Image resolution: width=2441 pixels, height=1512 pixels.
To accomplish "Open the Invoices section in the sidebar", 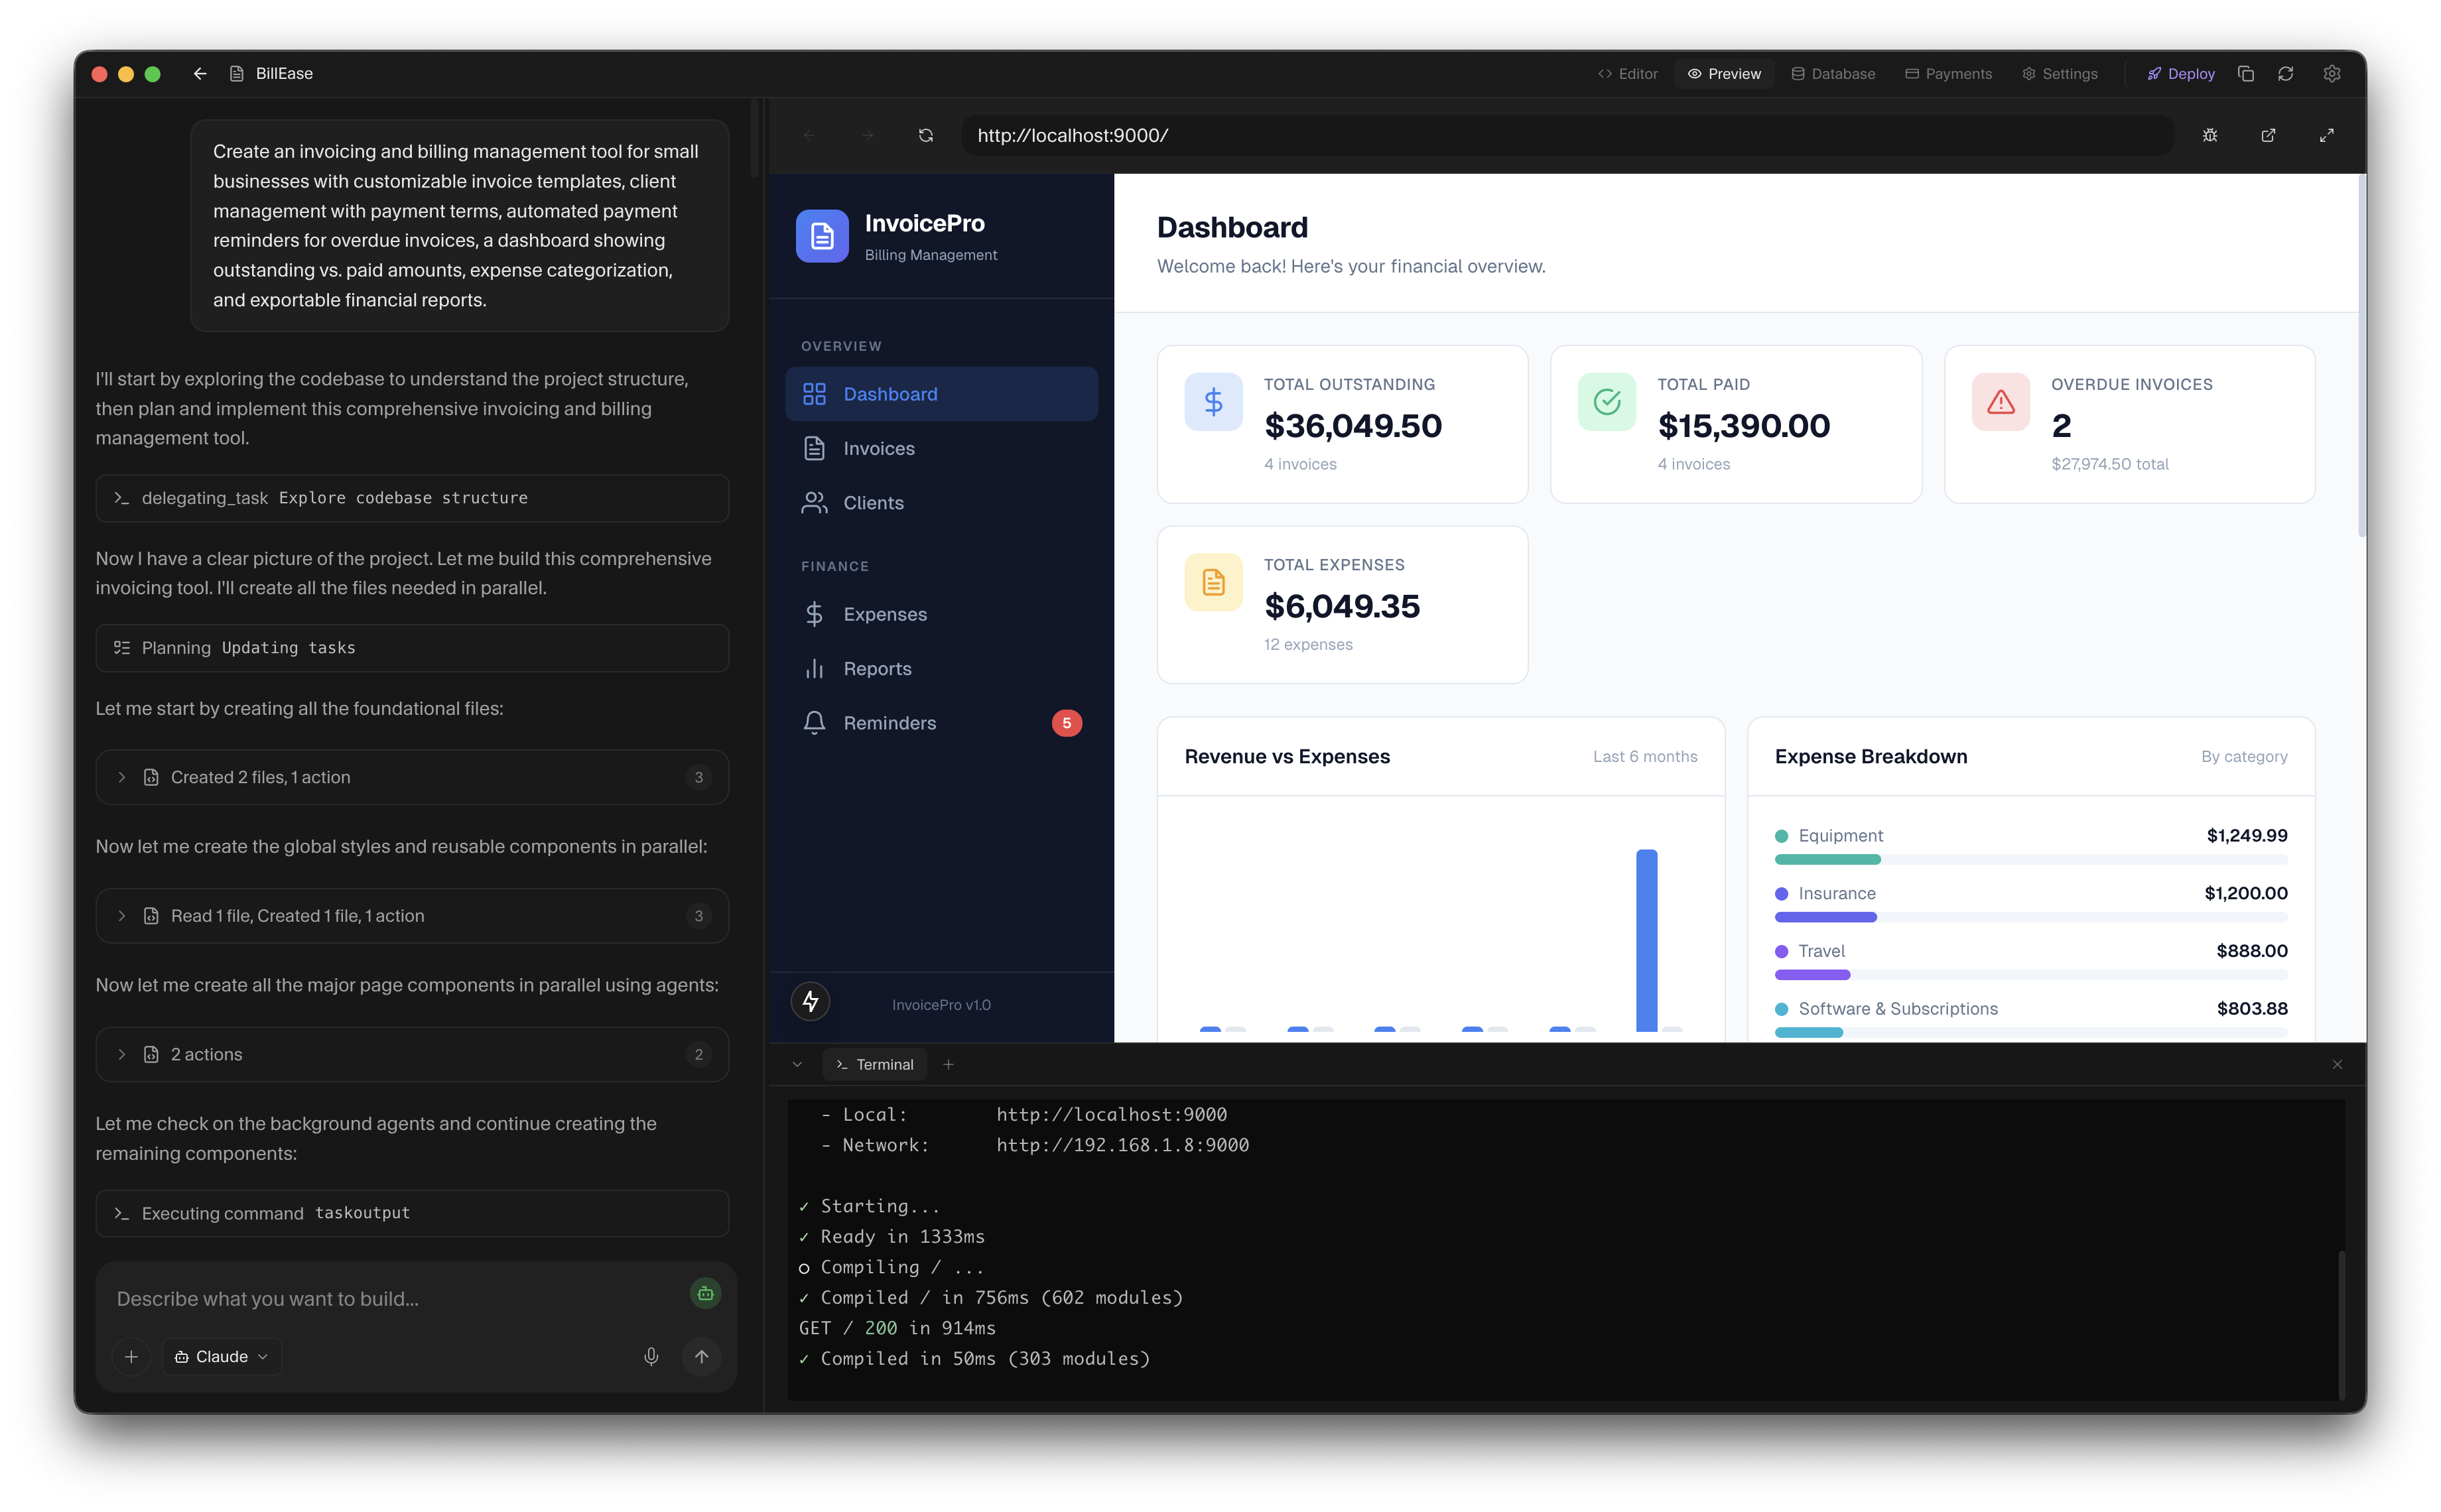I will (x=877, y=448).
